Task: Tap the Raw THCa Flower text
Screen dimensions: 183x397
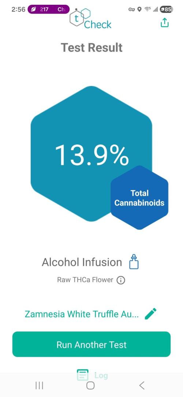Action: tap(85, 280)
